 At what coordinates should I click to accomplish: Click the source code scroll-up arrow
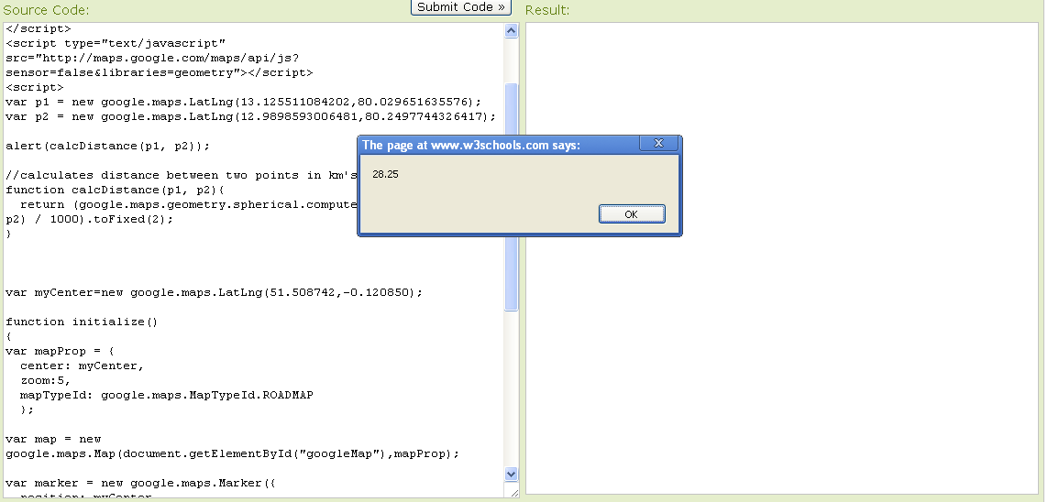(x=512, y=31)
